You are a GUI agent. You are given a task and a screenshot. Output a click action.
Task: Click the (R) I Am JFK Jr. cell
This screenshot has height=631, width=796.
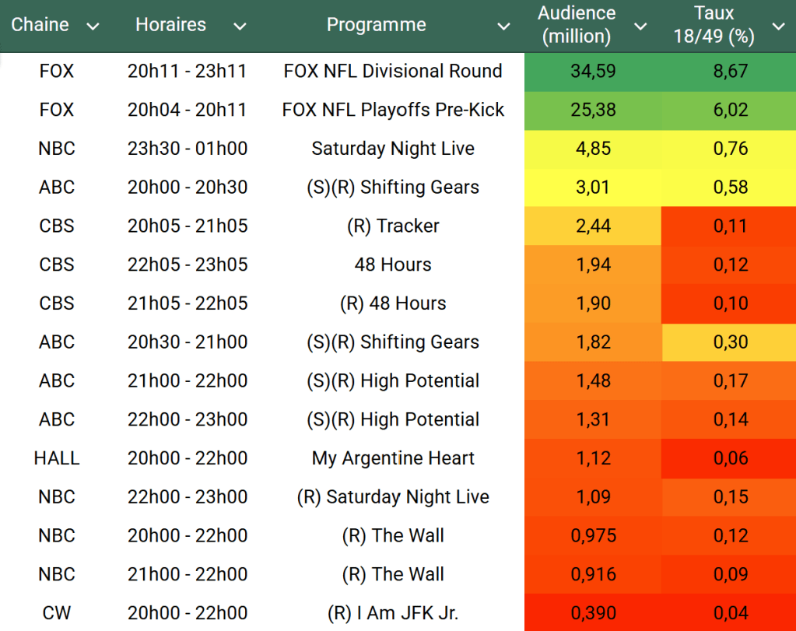(x=393, y=613)
